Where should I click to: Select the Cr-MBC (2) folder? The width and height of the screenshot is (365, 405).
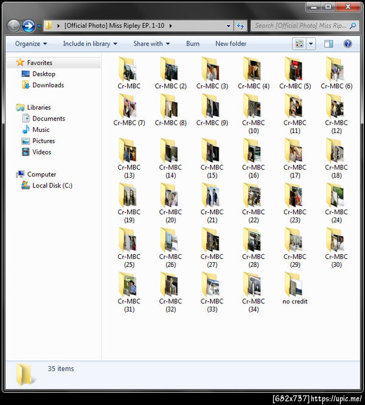coord(170,74)
